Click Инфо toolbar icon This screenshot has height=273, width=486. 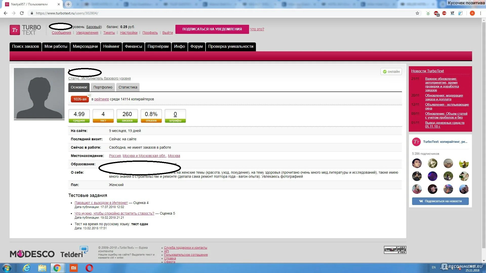179,46
